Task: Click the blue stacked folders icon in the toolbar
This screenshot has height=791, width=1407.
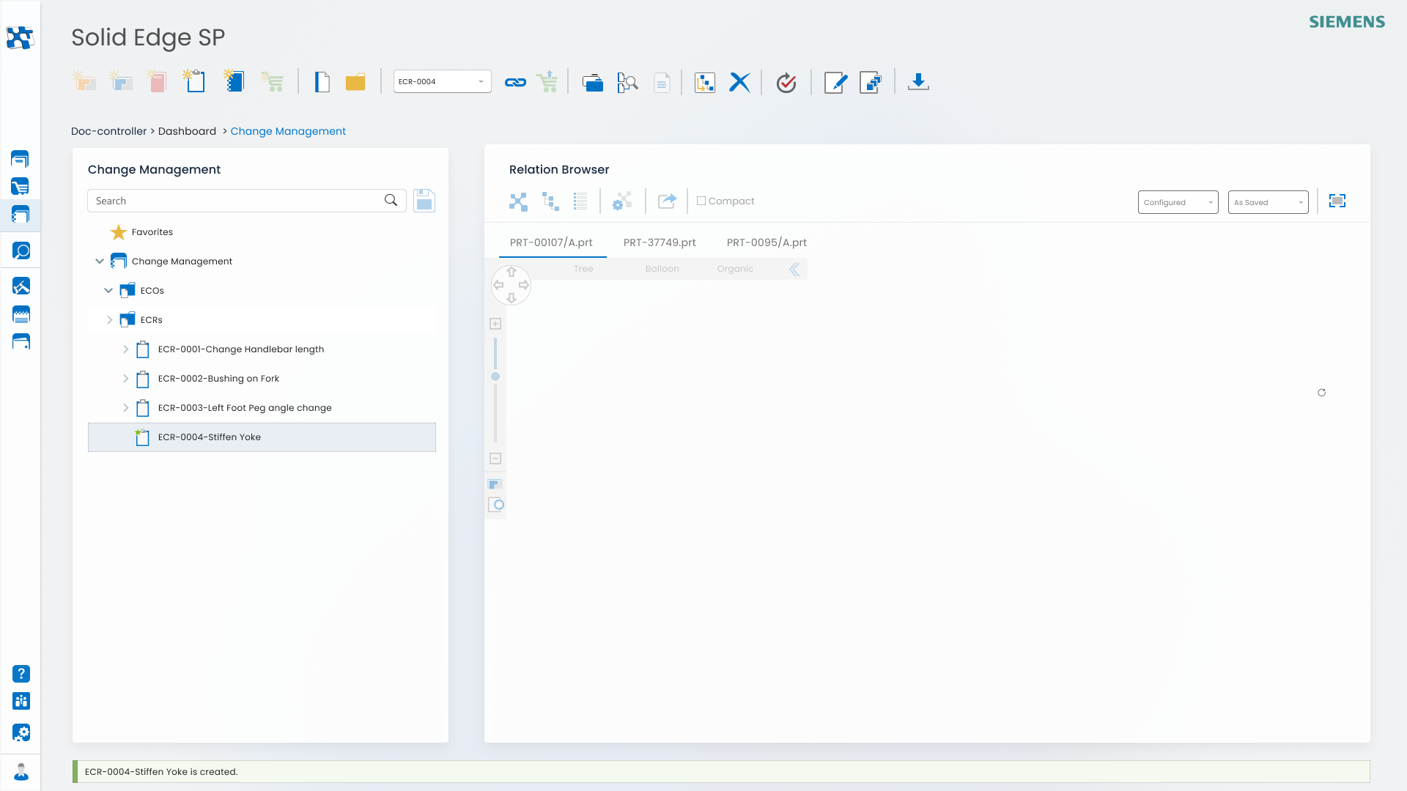Action: click(x=592, y=82)
